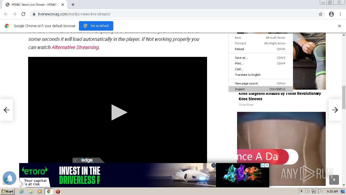This screenshot has height=195, width=346.
Task: Choose Reload in the context menu
Action: 261,49
